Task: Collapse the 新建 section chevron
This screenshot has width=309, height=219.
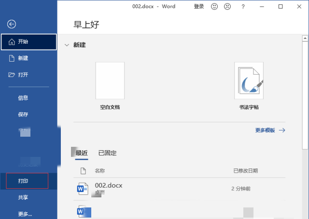Action: 67,45
